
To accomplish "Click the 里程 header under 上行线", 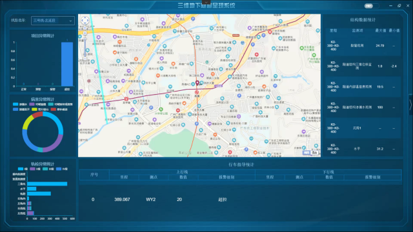I will (x=124, y=177).
